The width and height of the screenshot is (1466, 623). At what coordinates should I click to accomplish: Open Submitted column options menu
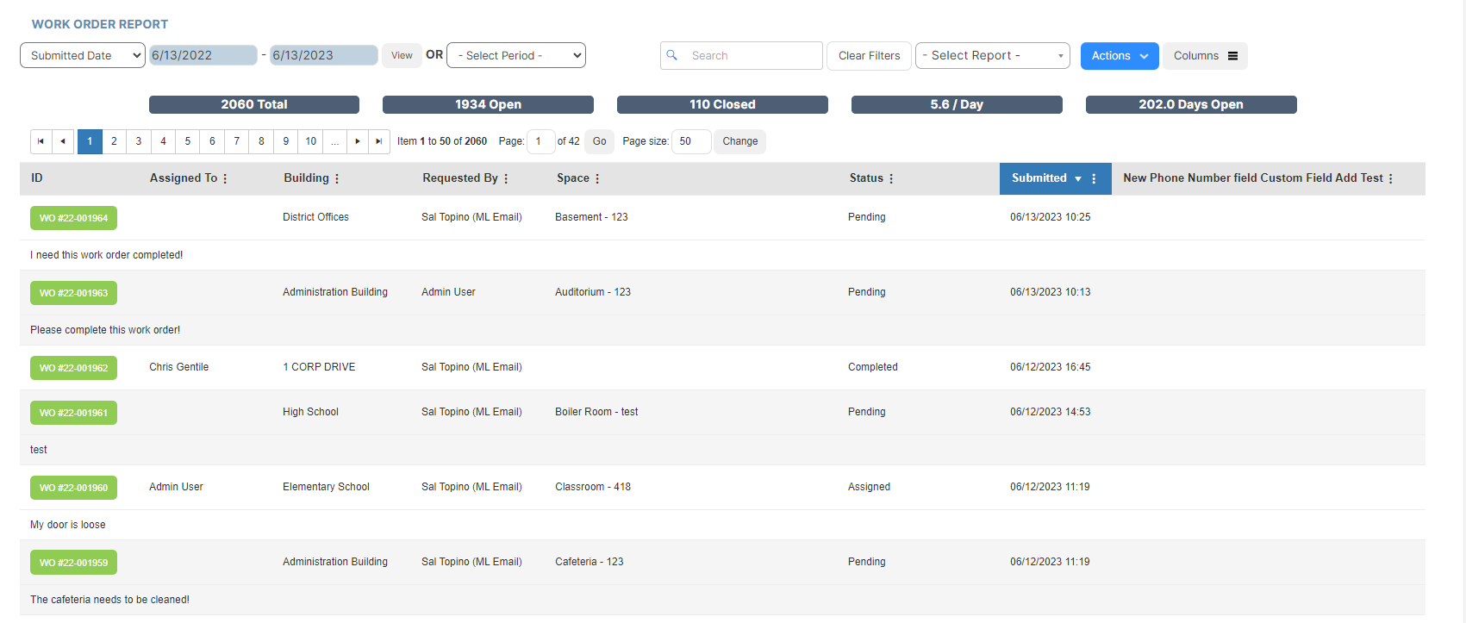[x=1094, y=178]
